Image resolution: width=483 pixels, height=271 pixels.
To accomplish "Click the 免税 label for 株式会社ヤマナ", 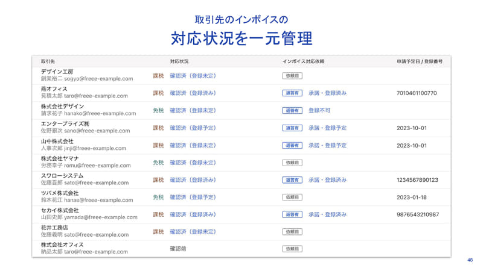I will [x=158, y=163].
